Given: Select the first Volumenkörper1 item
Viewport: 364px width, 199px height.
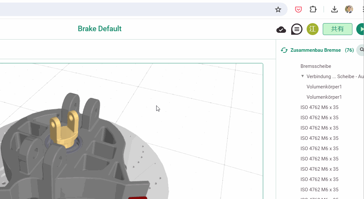Looking at the screenshot, I should tap(324, 87).
